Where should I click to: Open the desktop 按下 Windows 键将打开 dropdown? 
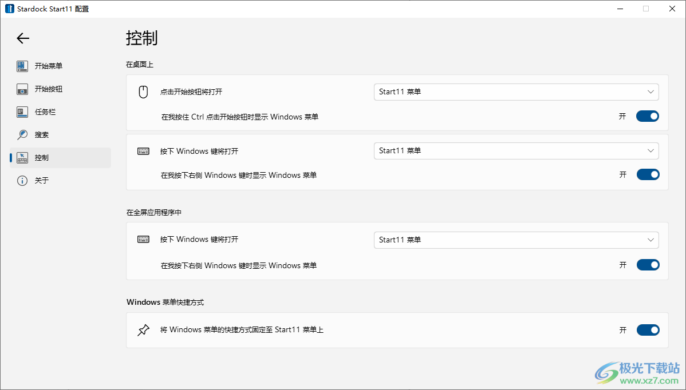517,151
